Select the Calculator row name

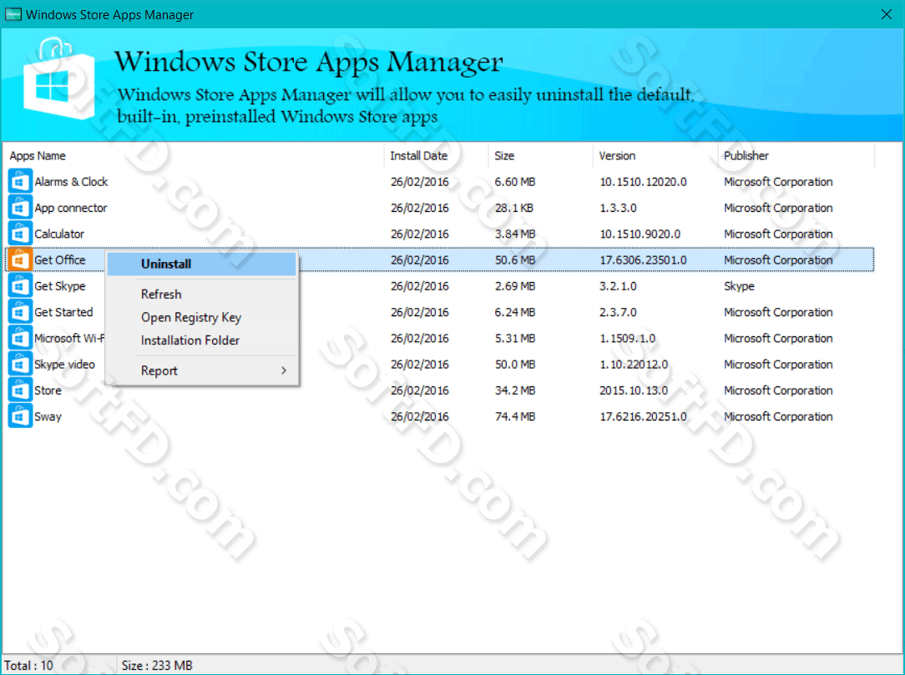point(59,234)
